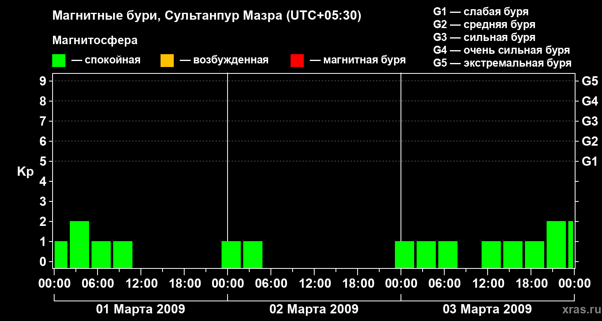Select the «01 Марта 2009» date label
Screen dimensions: 602x321
(x=140, y=309)
